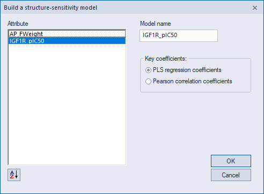Sort attributes alphabetically with the A-Z icon
This screenshot has width=264, height=194.
(x=14, y=175)
